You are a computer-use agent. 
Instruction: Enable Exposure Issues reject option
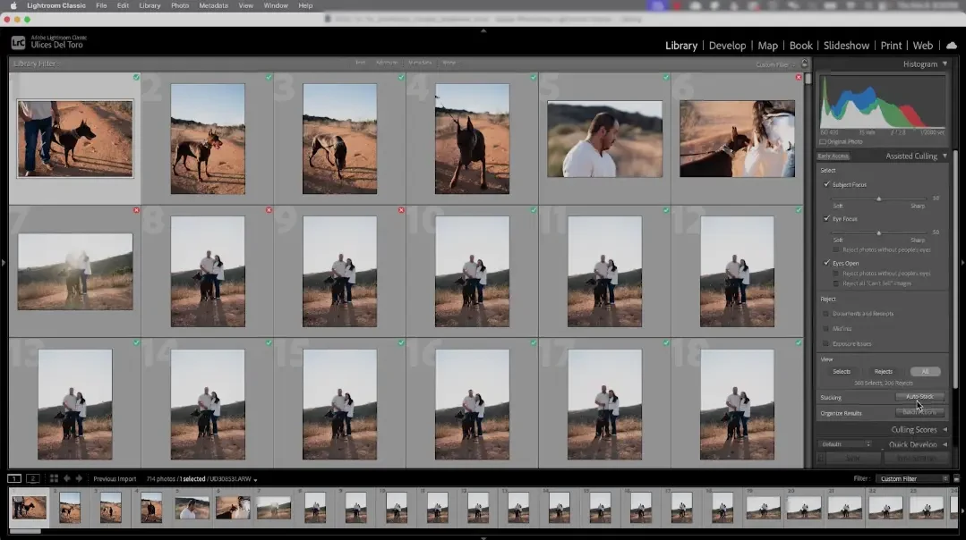[x=826, y=344]
